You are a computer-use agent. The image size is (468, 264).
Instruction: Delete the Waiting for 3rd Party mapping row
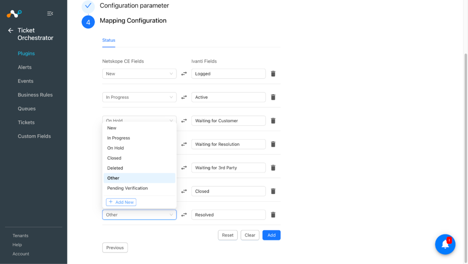[273, 167]
